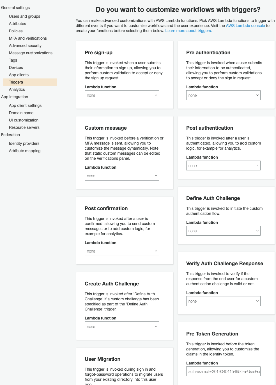Click the 'Pre sign-up' card title

[98, 53]
